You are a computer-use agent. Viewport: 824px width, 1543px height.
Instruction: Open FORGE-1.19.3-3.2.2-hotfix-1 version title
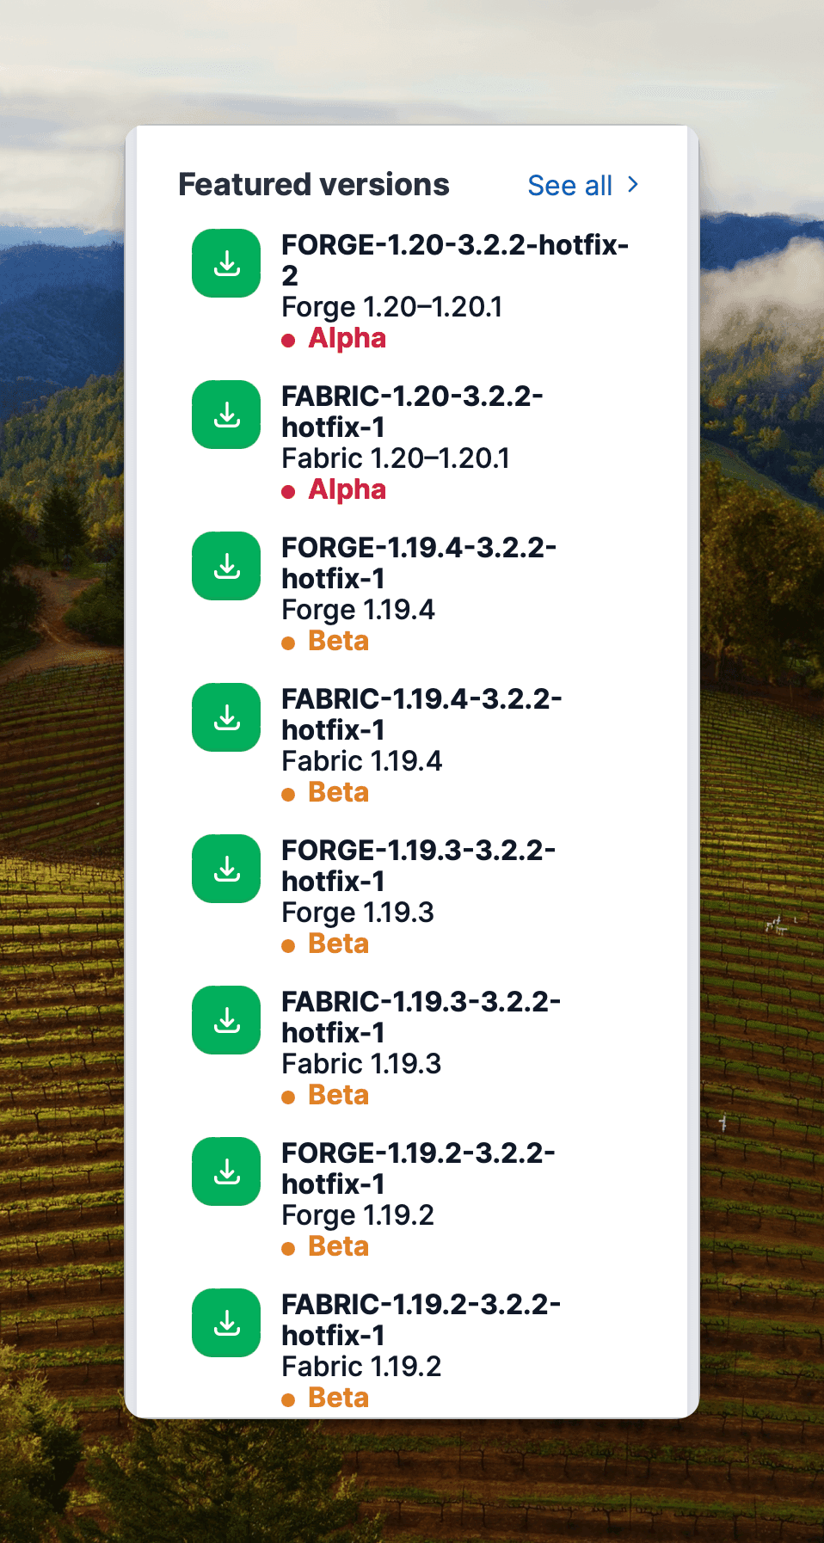pos(418,865)
